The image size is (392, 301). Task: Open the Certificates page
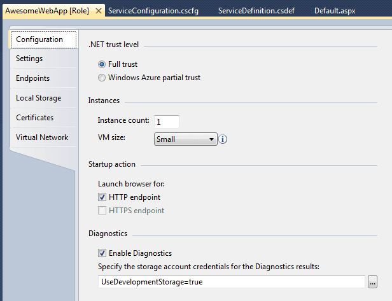(34, 118)
